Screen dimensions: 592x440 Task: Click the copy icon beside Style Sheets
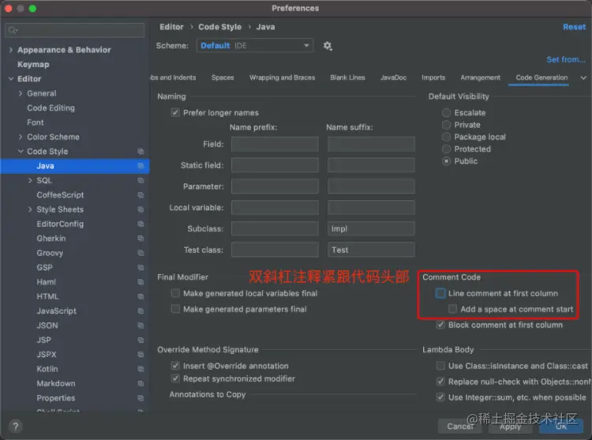[141, 209]
